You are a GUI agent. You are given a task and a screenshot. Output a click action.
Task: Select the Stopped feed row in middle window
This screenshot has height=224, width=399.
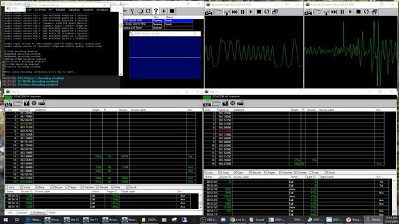pyautogui.click(x=158, y=27)
